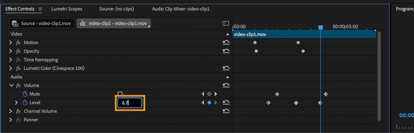Viewport: 414px width, 133px height.
Task: Switch to the Source: (no clips) tab
Action: pyautogui.click(x=117, y=9)
